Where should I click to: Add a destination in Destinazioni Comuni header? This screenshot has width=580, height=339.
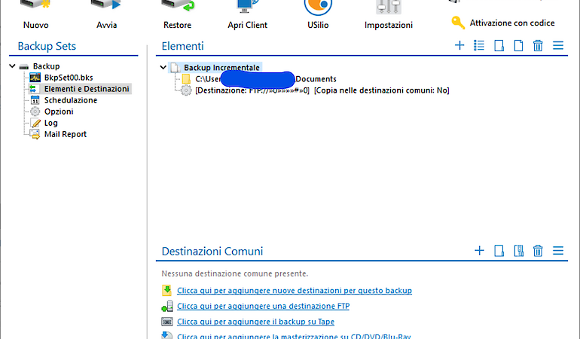tap(479, 251)
